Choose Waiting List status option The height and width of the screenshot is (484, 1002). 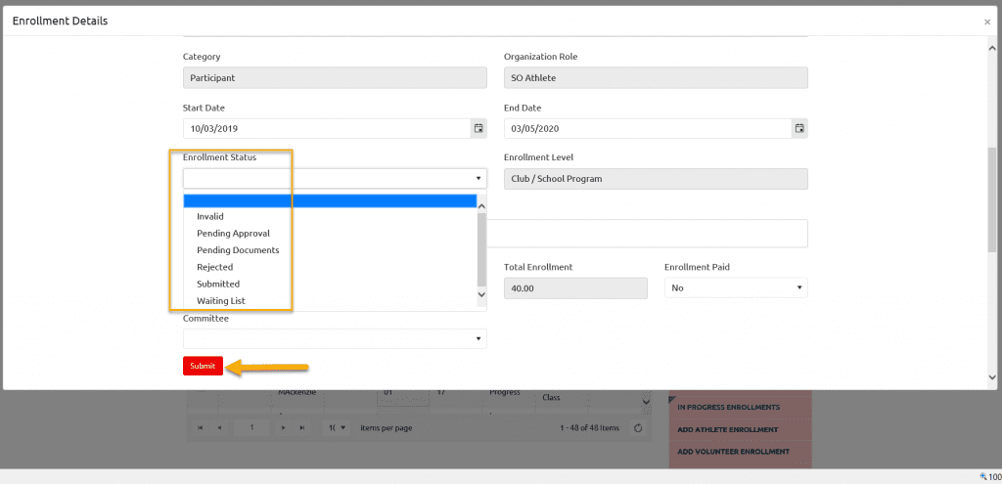(220, 301)
